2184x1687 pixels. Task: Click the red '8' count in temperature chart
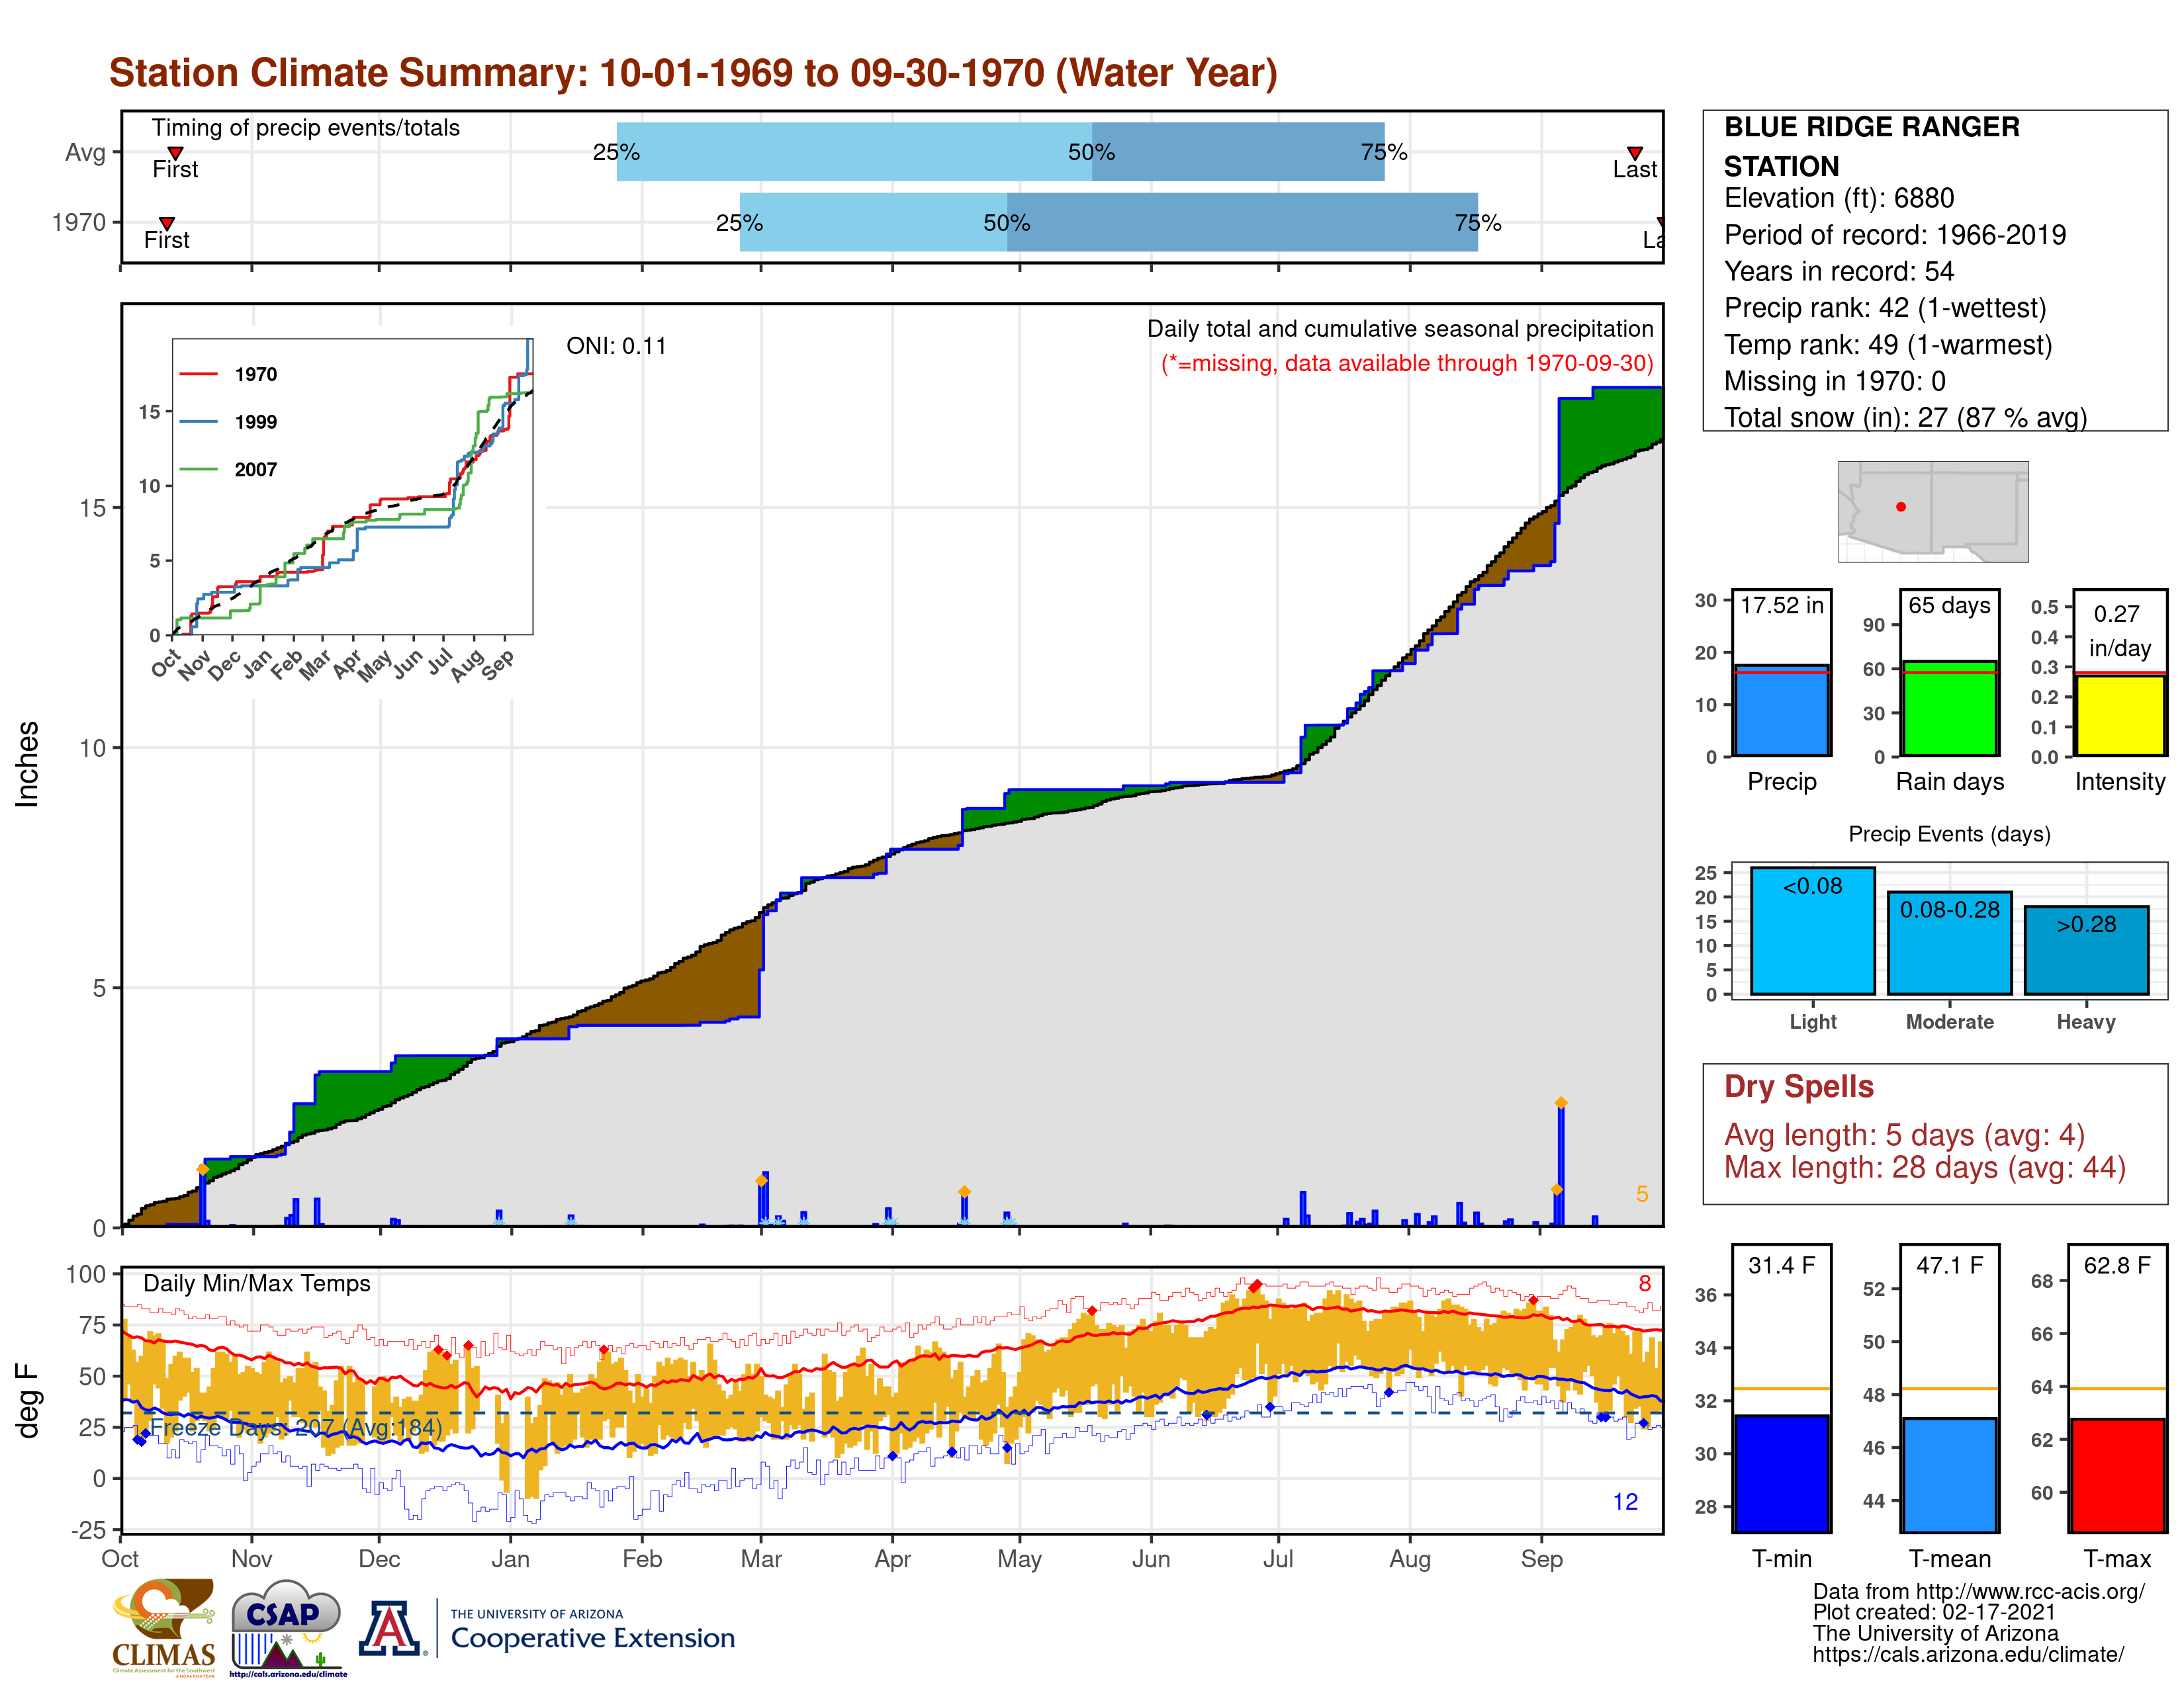(1644, 1283)
